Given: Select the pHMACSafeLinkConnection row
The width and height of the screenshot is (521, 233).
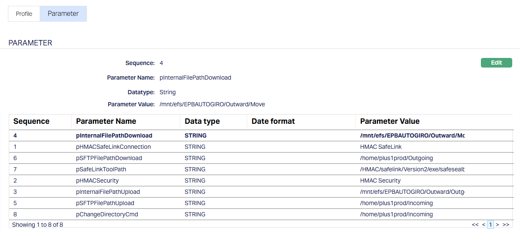Looking at the screenshot, I should [113, 147].
